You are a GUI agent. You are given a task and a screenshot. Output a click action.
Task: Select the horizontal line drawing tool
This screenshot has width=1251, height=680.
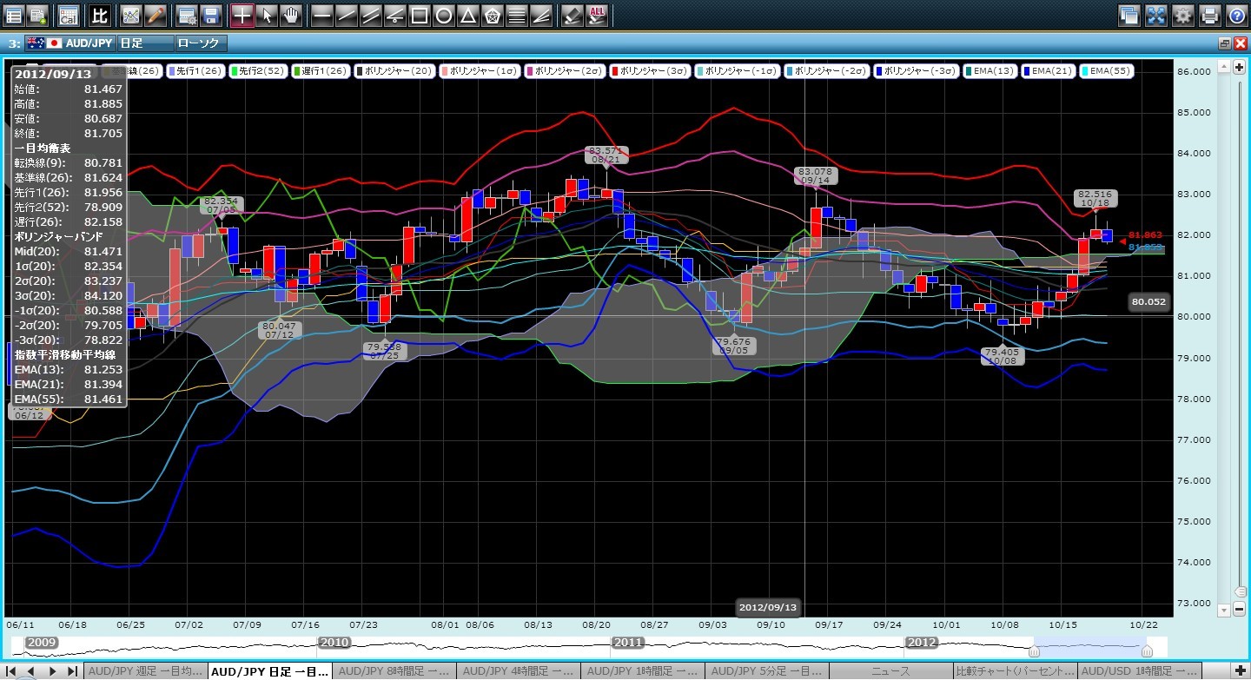[x=321, y=15]
